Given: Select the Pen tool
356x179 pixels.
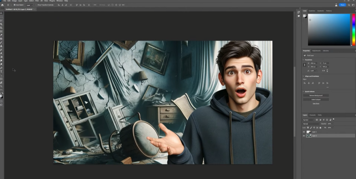Looking at the screenshot, I should point(1,68).
